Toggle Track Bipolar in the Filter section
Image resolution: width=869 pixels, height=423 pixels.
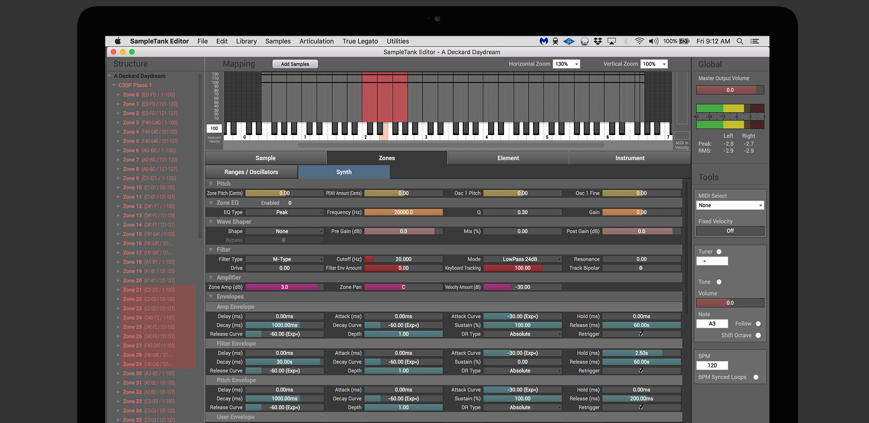[x=642, y=268]
